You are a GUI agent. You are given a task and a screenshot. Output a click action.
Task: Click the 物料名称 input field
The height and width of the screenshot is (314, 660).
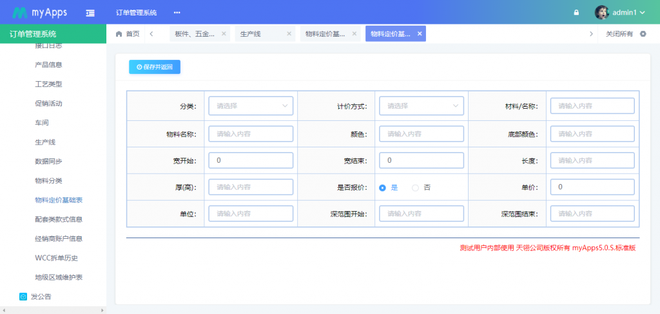click(251, 134)
